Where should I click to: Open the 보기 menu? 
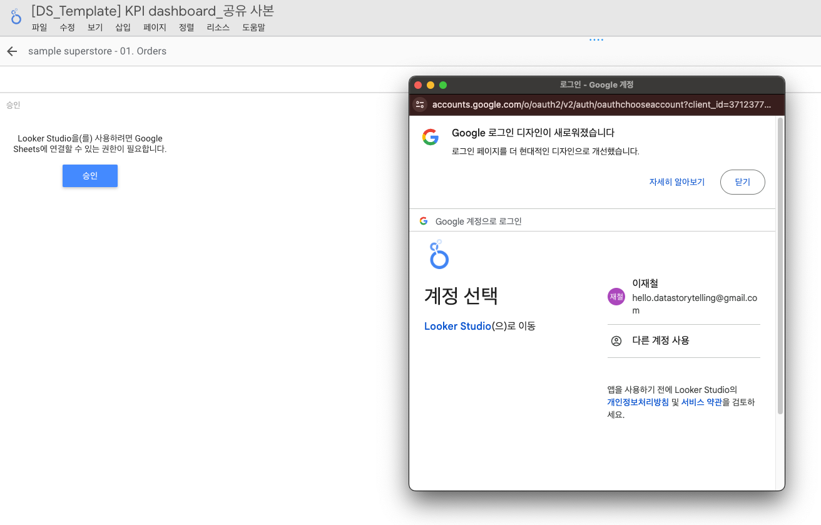(95, 28)
